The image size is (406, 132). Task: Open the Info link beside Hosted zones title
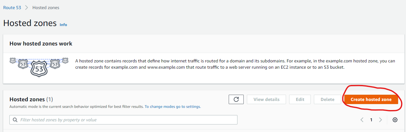tap(63, 24)
